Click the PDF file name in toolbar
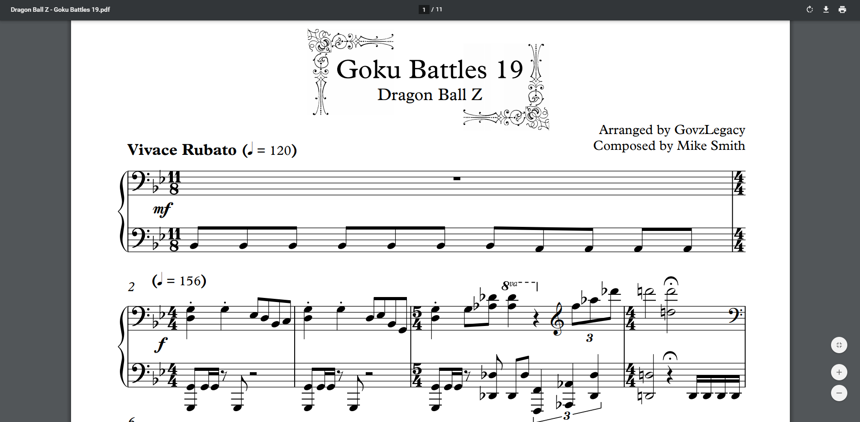 pyautogui.click(x=60, y=10)
